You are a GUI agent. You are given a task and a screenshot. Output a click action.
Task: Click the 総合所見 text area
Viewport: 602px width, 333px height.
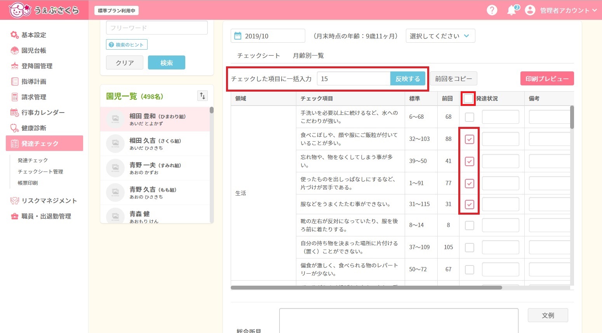(399, 321)
